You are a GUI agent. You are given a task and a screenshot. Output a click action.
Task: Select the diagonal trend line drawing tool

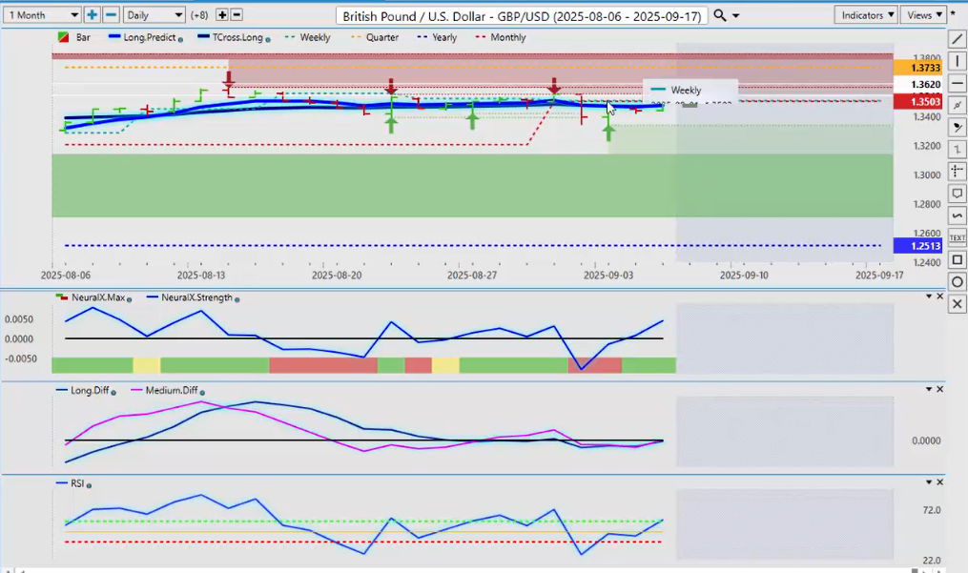[x=958, y=39]
